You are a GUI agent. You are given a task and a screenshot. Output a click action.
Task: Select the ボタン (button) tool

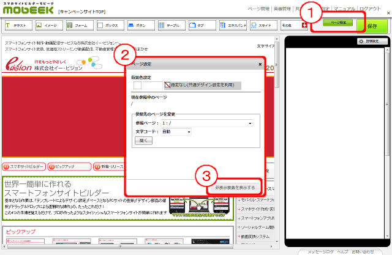coord(141,26)
